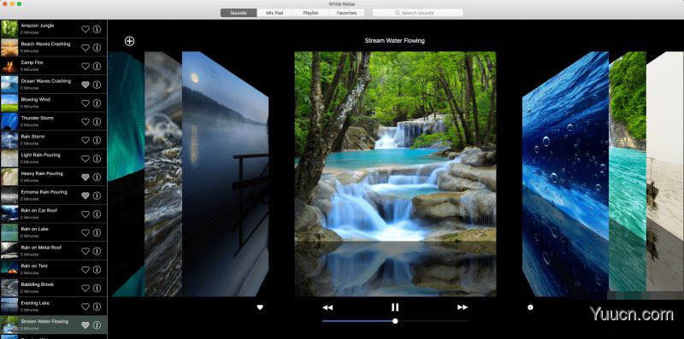Open info for Evening Lake

[x=97, y=307]
